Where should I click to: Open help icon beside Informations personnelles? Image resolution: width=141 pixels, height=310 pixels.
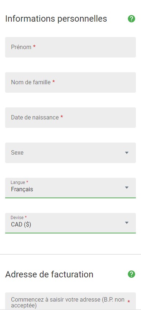click(132, 19)
